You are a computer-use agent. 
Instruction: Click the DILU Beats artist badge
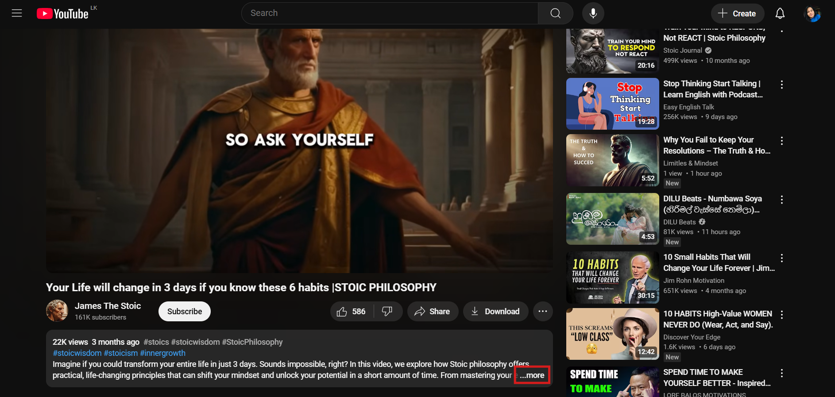[x=702, y=222]
